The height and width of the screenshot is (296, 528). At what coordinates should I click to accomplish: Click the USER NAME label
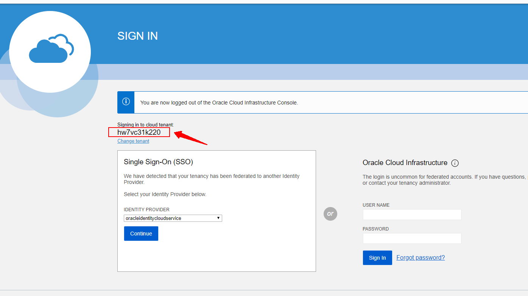pyautogui.click(x=376, y=205)
